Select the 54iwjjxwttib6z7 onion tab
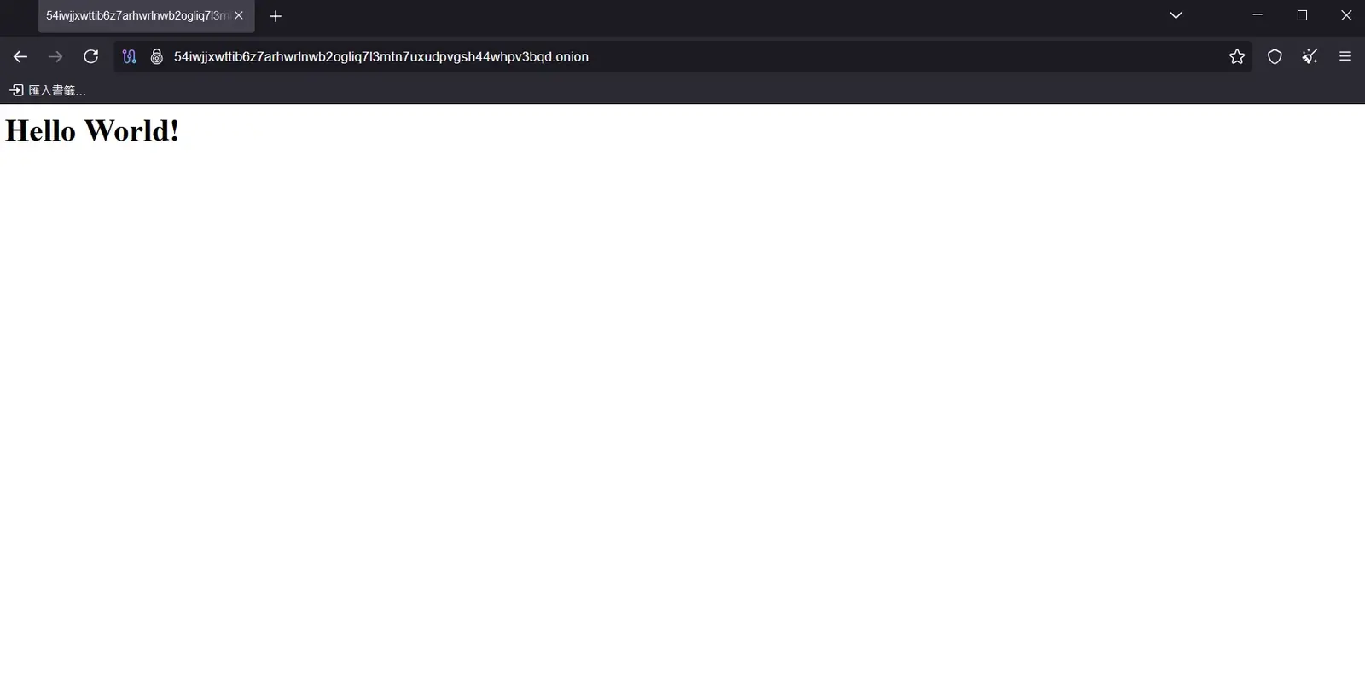 click(136, 16)
